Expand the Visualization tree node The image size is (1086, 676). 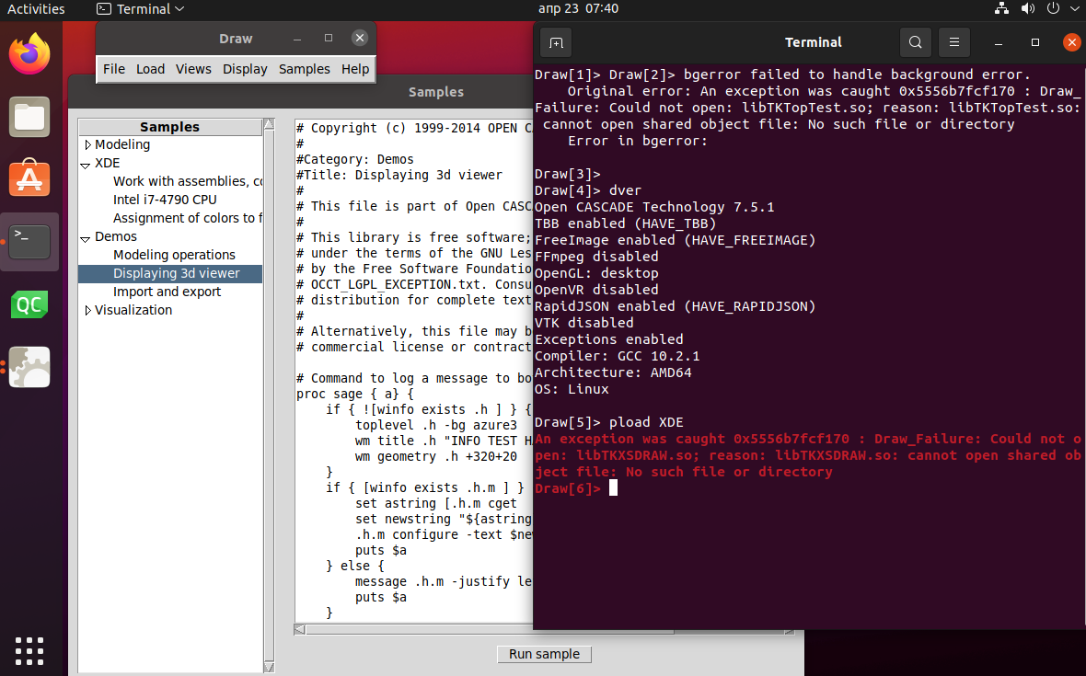click(x=88, y=310)
